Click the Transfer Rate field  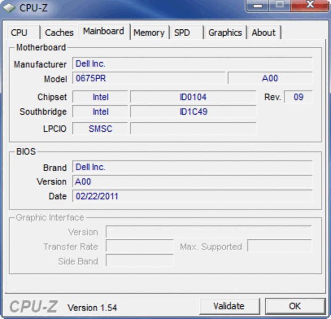tap(140, 246)
